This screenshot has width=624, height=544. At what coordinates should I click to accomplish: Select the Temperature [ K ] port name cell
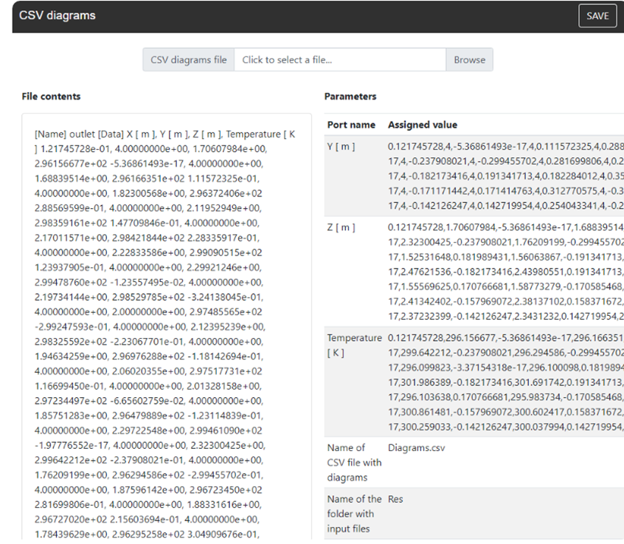click(x=354, y=344)
